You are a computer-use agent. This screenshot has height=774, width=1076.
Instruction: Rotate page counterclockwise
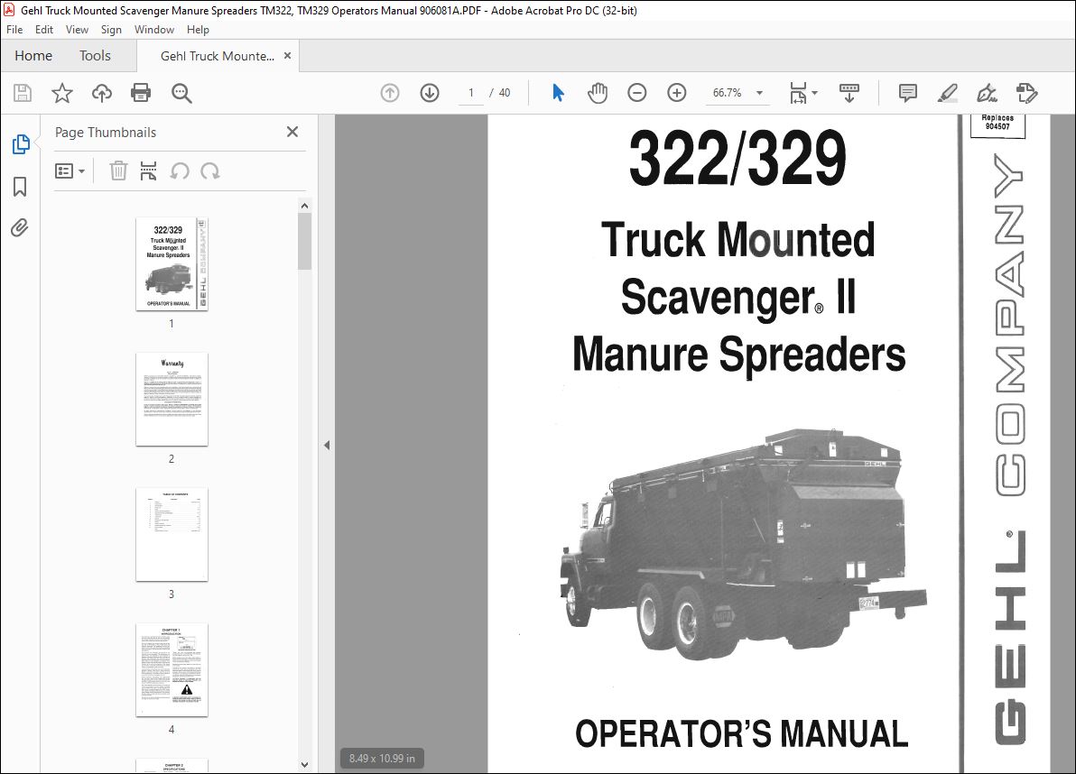click(180, 170)
